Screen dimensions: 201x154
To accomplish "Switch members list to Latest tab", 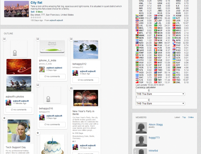I will pyautogui.click(x=177, y=117).
